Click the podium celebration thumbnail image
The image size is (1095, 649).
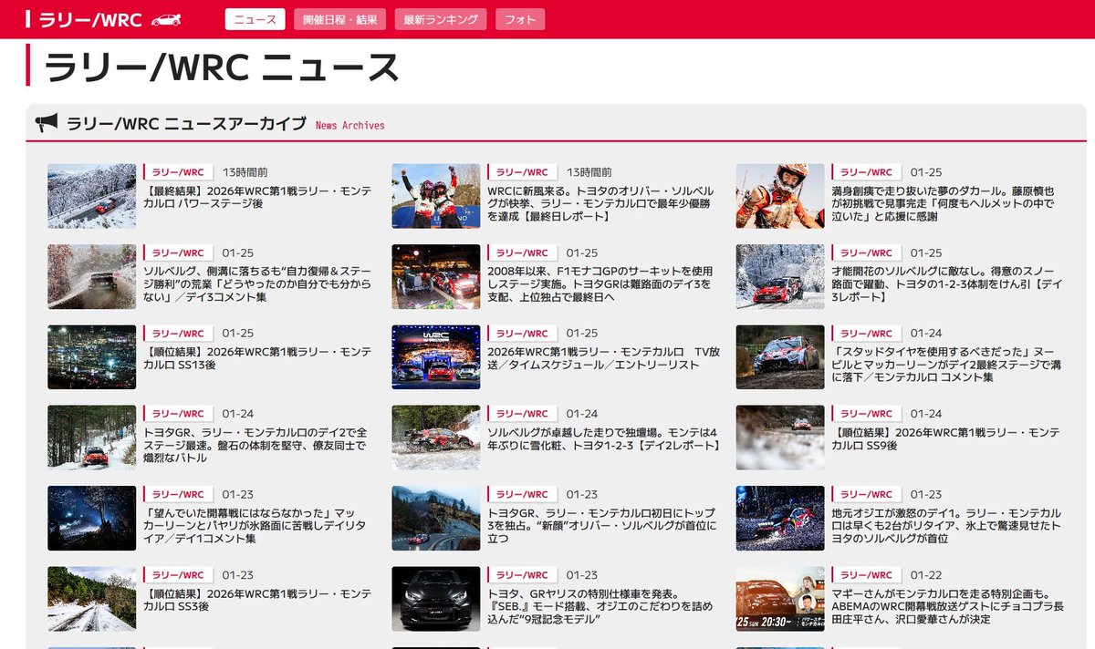point(437,194)
